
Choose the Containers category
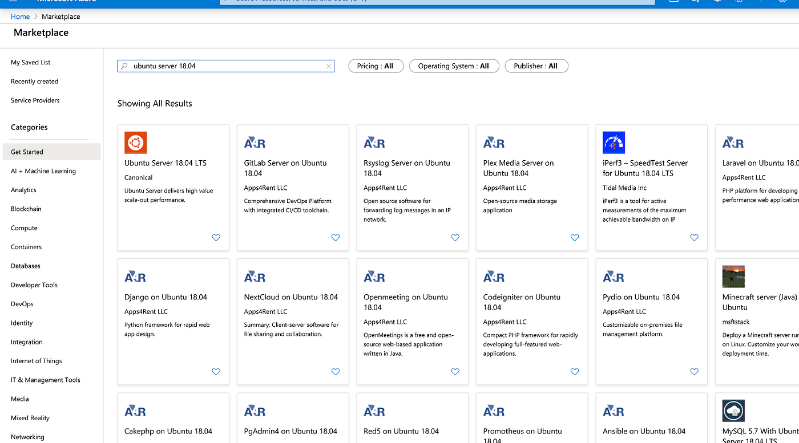[26, 247]
